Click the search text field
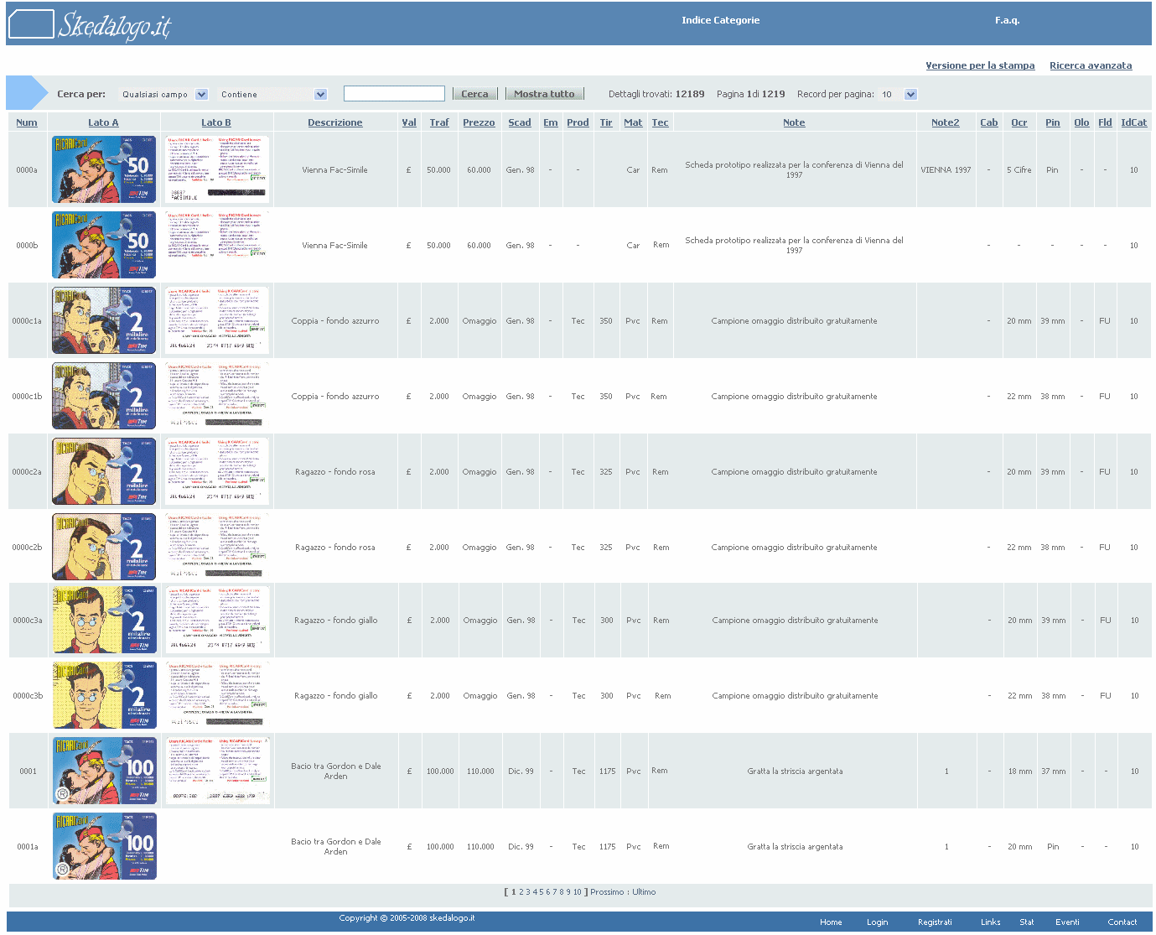The image size is (1156, 935). 394,94
